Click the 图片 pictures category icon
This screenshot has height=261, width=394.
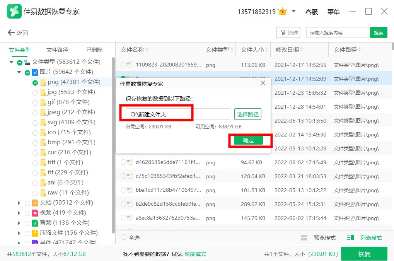[x=35, y=72]
